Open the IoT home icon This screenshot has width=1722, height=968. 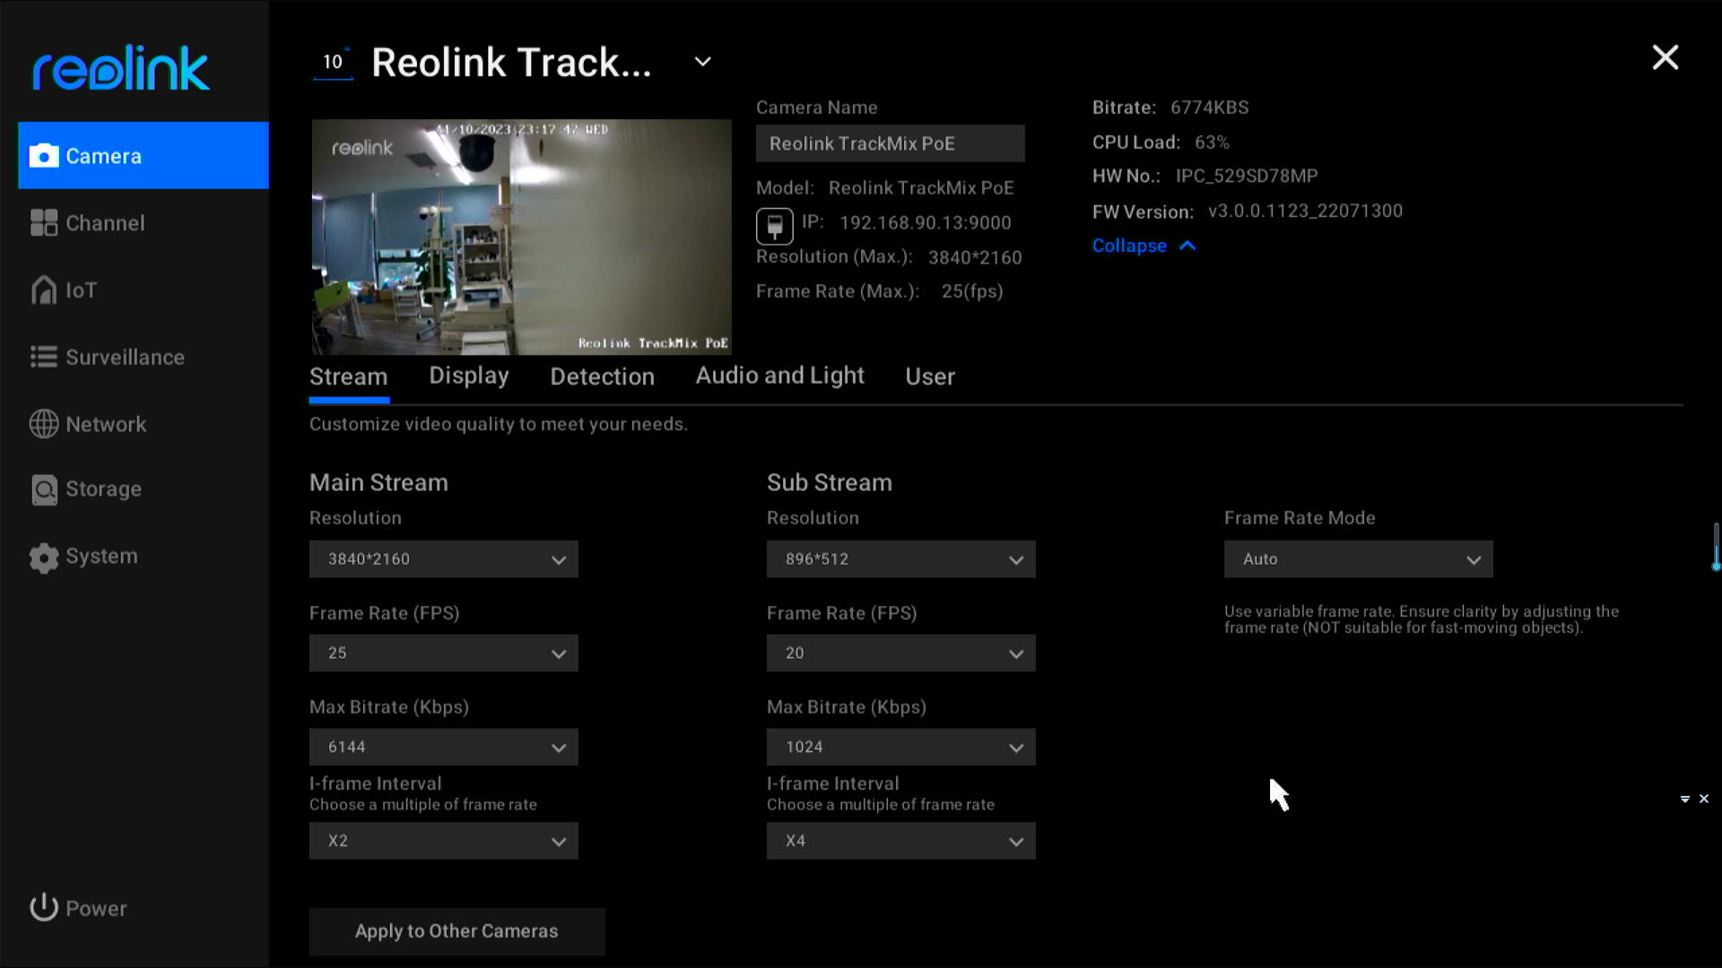tap(43, 290)
